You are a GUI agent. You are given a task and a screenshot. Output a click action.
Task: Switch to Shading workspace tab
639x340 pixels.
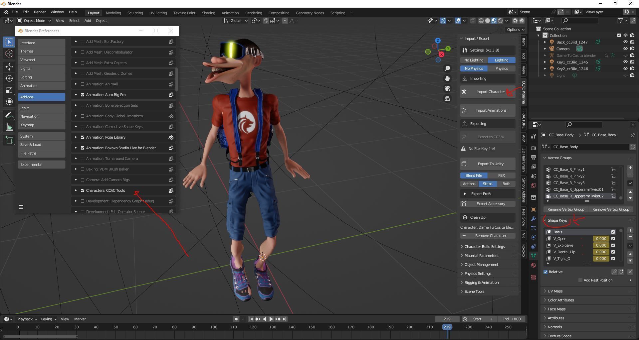208,13
